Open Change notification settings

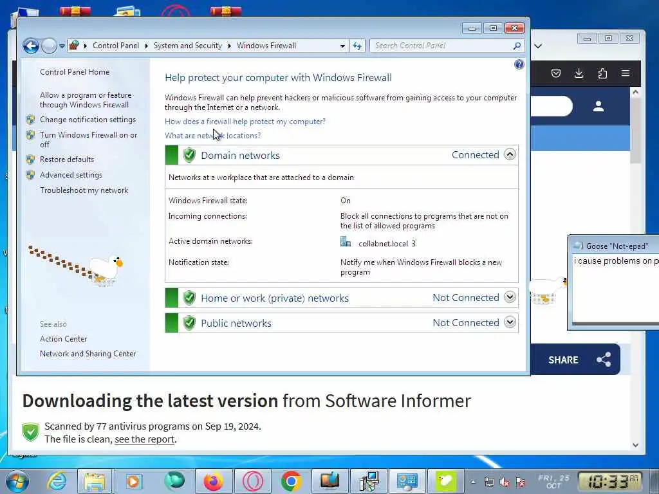[88, 120]
